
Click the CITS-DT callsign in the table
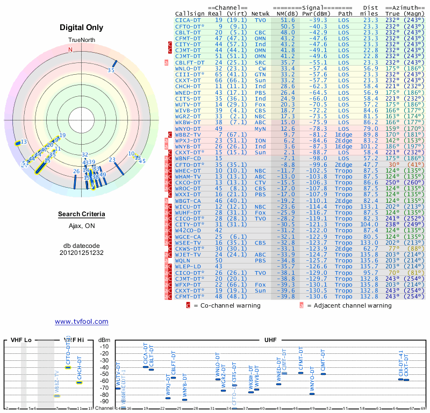pos(188,99)
